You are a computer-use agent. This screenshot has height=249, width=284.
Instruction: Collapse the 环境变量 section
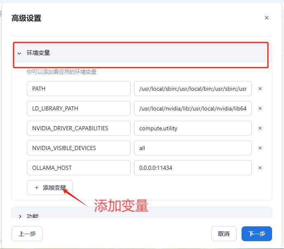click(x=19, y=53)
